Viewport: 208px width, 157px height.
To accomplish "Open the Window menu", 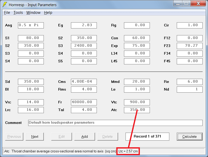I will (33, 13).
